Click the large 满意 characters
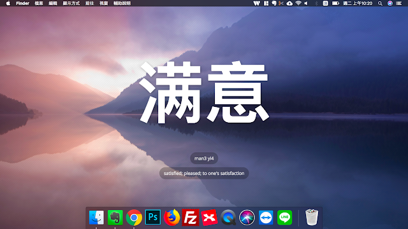The height and width of the screenshot is (229, 408). [x=204, y=92]
